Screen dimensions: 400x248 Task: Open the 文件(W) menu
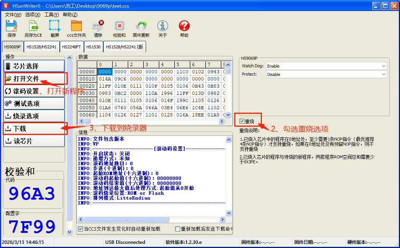13,14
